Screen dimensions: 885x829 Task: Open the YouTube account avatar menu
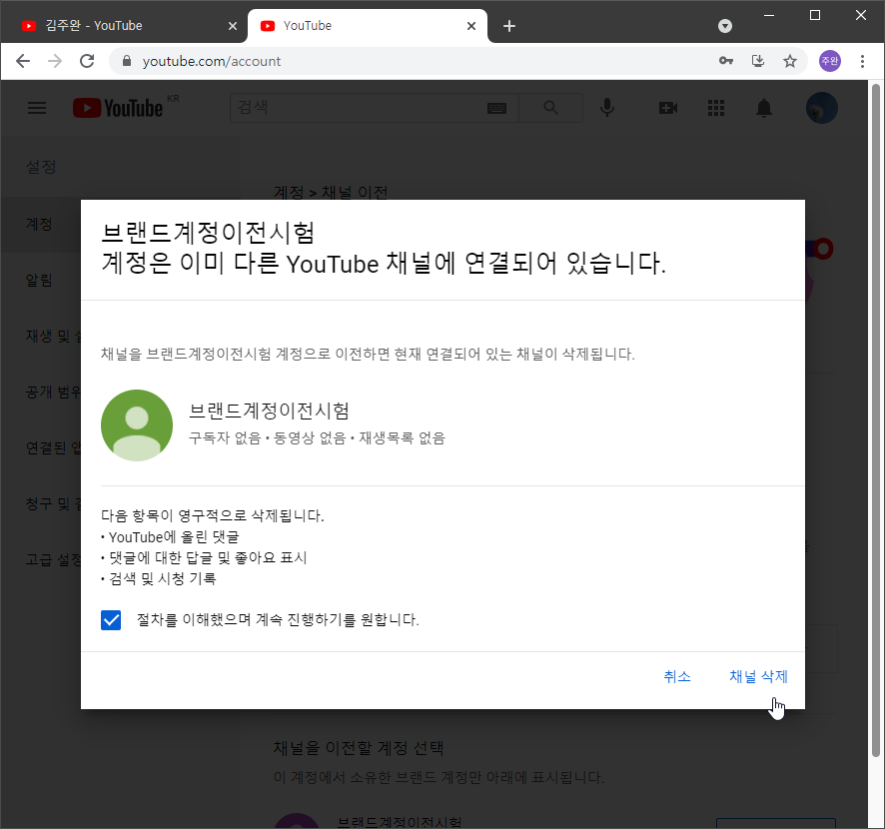pyautogui.click(x=821, y=108)
